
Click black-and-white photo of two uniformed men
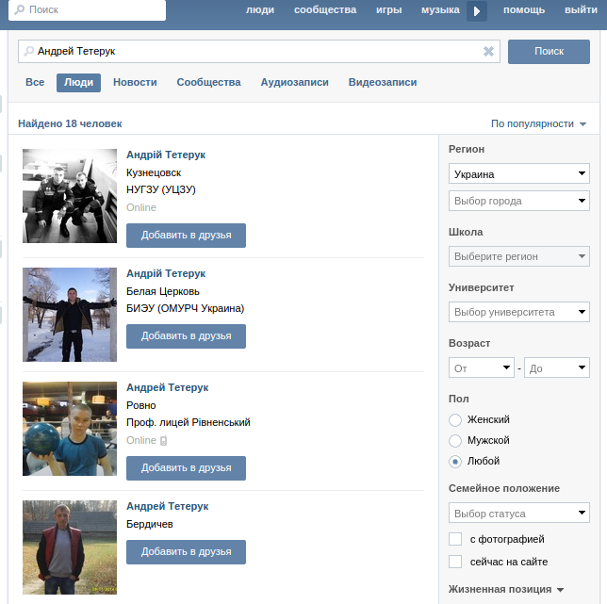70,196
